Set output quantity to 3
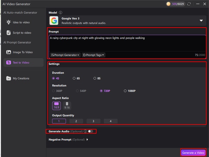209x157 pixels. pyautogui.click(x=93, y=121)
